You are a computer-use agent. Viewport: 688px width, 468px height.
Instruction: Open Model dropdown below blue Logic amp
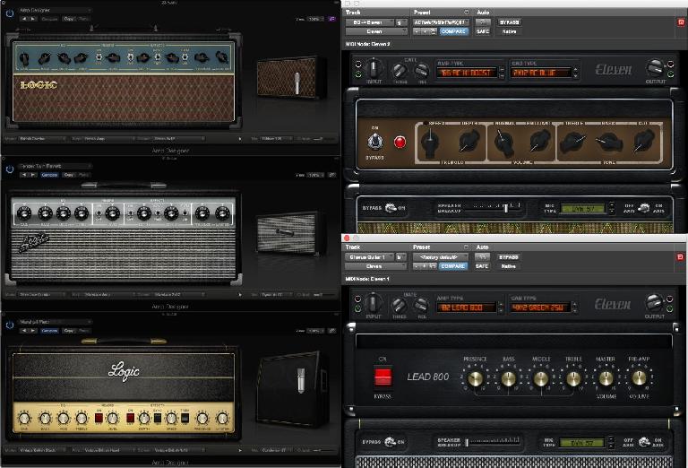tap(42, 139)
